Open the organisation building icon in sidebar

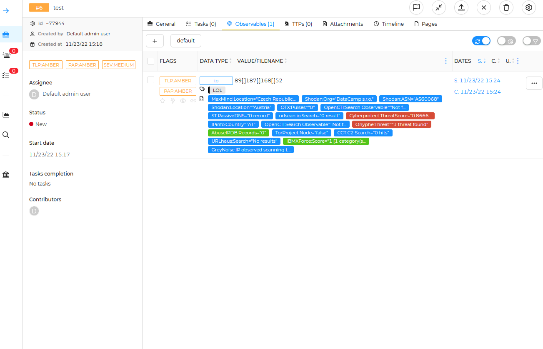[6, 175]
